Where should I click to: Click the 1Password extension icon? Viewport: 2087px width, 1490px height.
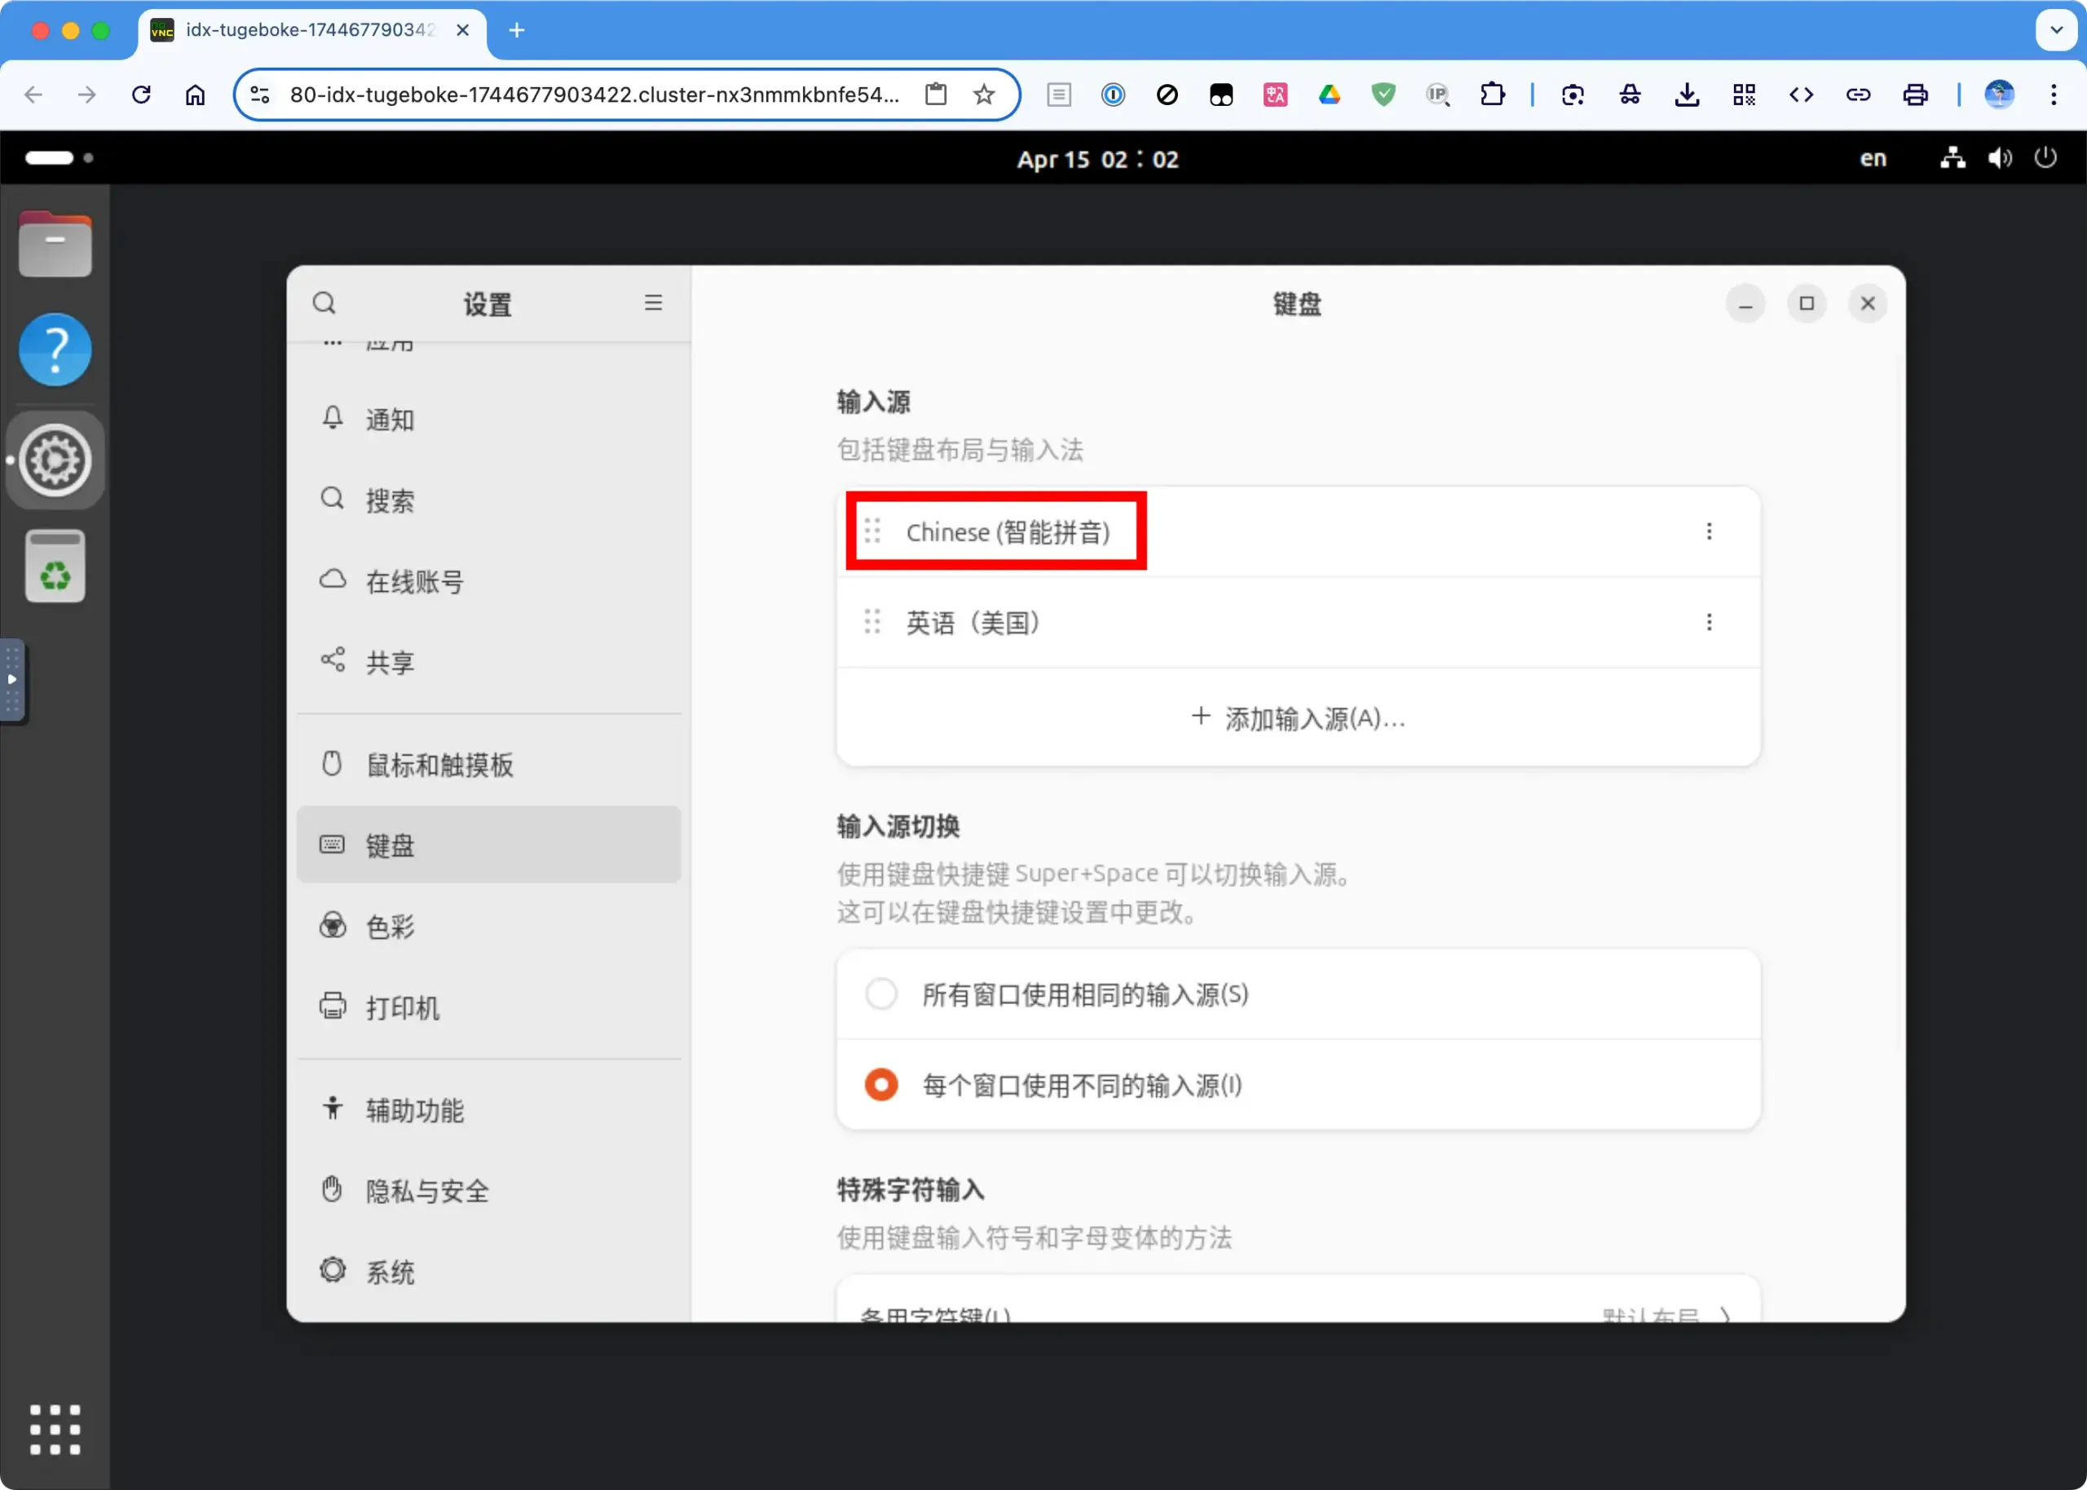coord(1113,95)
